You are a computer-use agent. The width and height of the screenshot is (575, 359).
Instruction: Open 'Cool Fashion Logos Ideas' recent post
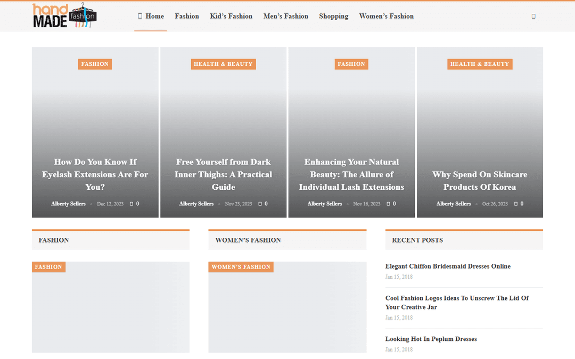tap(457, 303)
